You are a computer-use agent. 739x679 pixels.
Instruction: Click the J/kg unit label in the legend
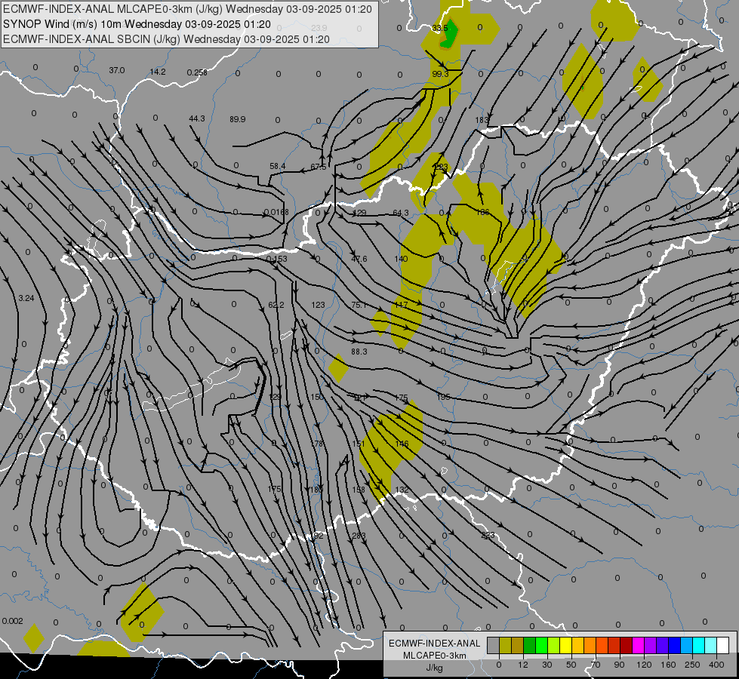tap(434, 667)
